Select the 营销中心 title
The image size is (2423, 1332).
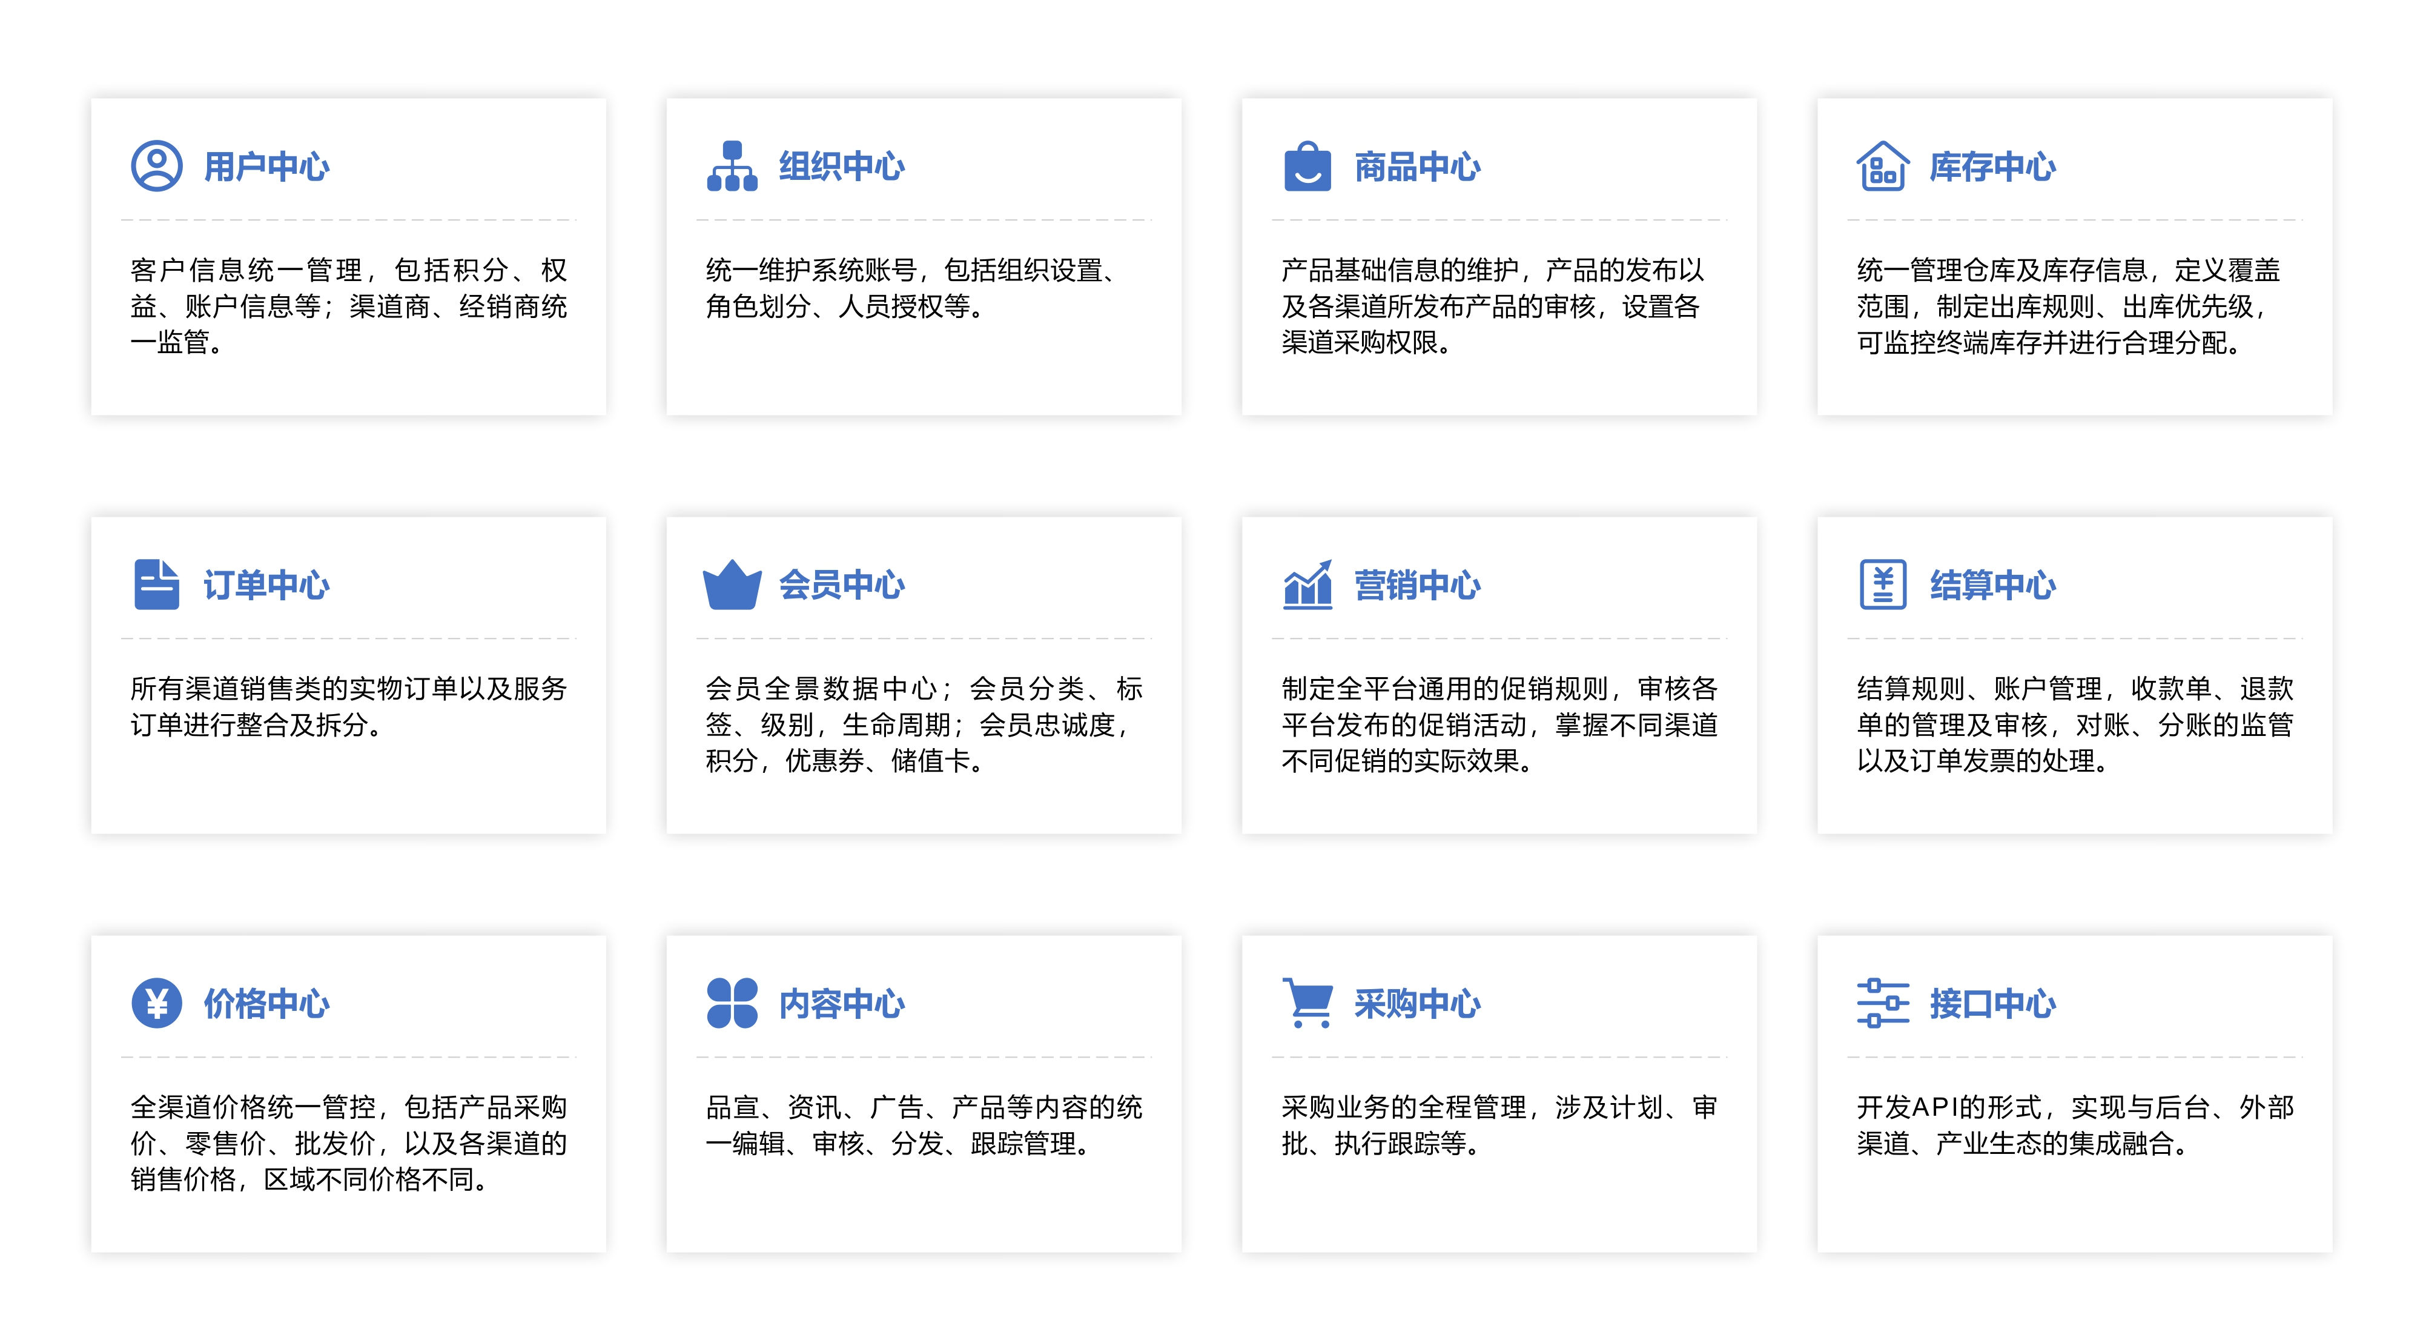(x=1418, y=586)
